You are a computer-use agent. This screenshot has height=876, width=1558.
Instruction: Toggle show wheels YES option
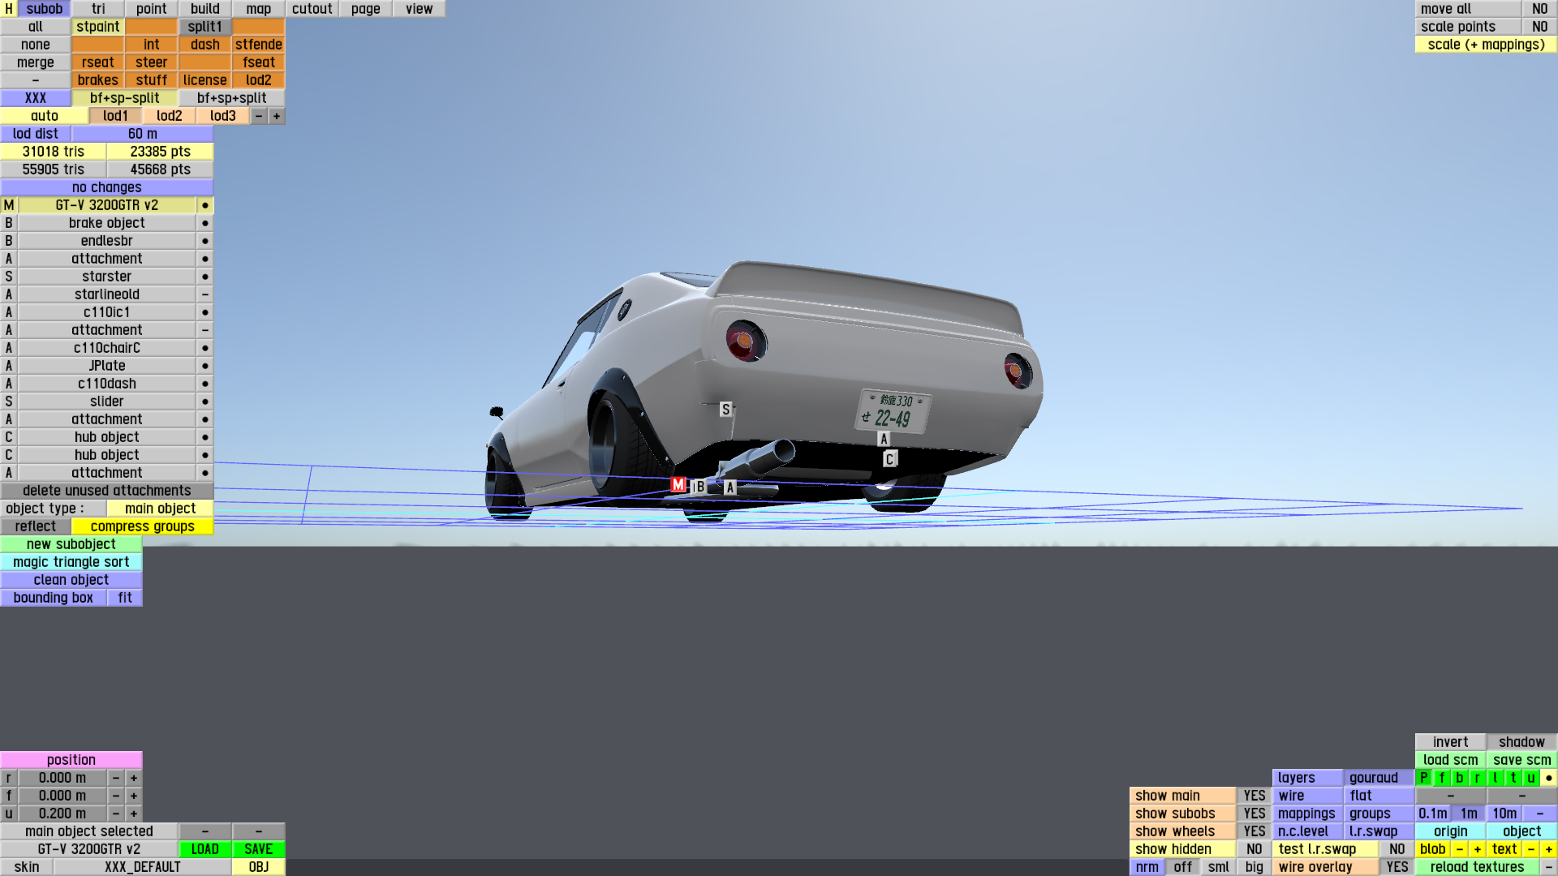(x=1254, y=831)
